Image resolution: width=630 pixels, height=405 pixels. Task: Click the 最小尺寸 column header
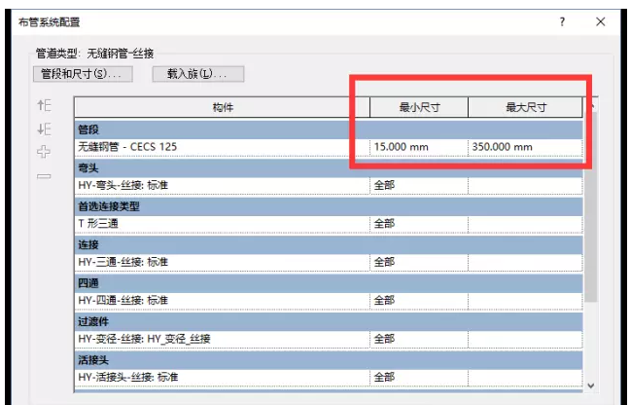click(x=419, y=108)
